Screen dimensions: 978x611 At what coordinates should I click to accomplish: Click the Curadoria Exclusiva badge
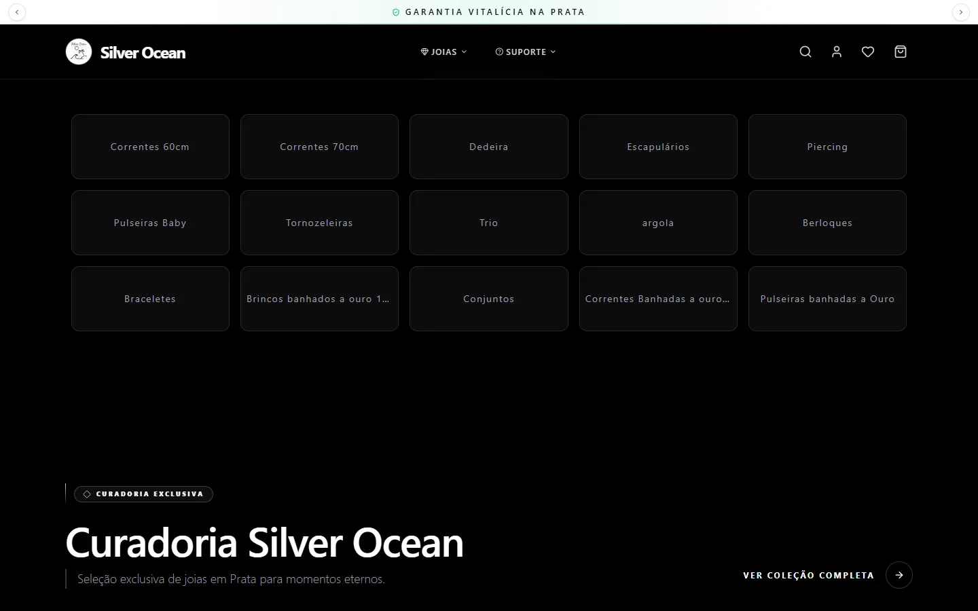coord(143,494)
